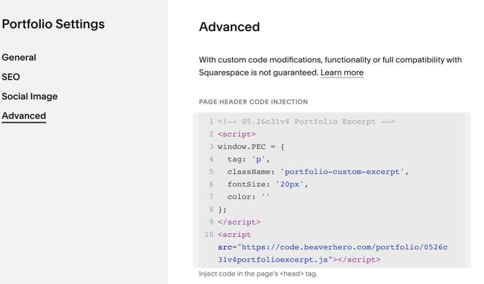Place cursor on opening script tag line
Image resolution: width=484 pixels, height=284 pixels.
click(236, 135)
